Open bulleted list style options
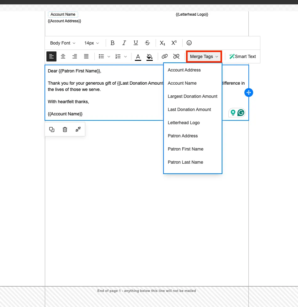Viewport: 298px width, 307px height. (109, 56)
